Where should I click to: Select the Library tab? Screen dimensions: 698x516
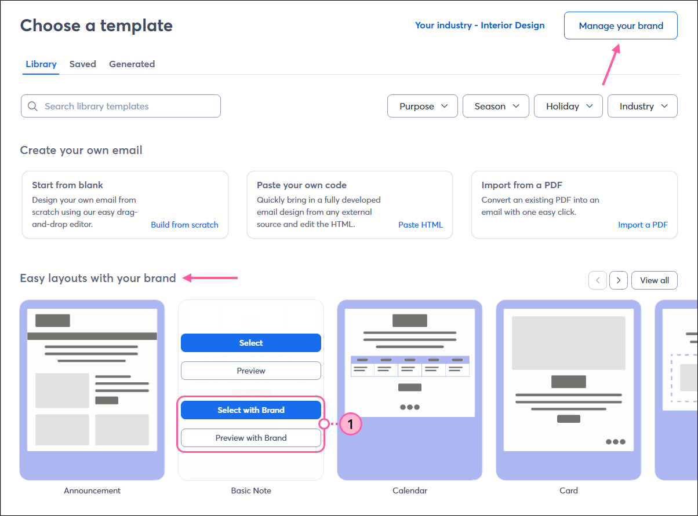click(41, 64)
